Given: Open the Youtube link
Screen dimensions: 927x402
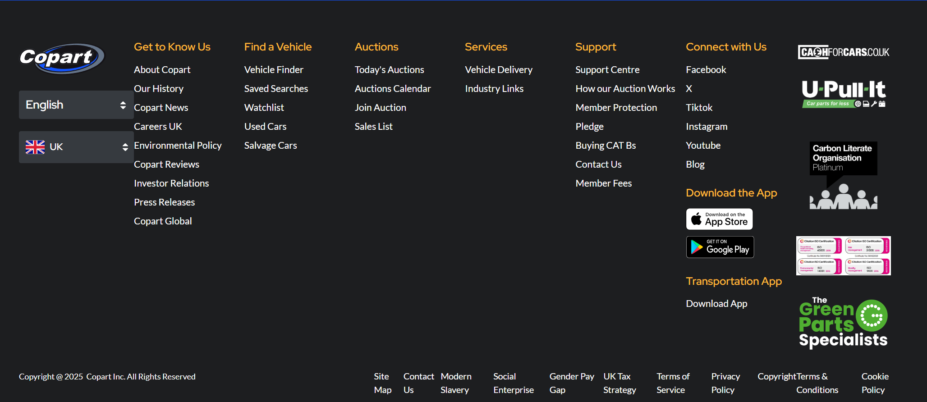Looking at the screenshot, I should tap(703, 146).
